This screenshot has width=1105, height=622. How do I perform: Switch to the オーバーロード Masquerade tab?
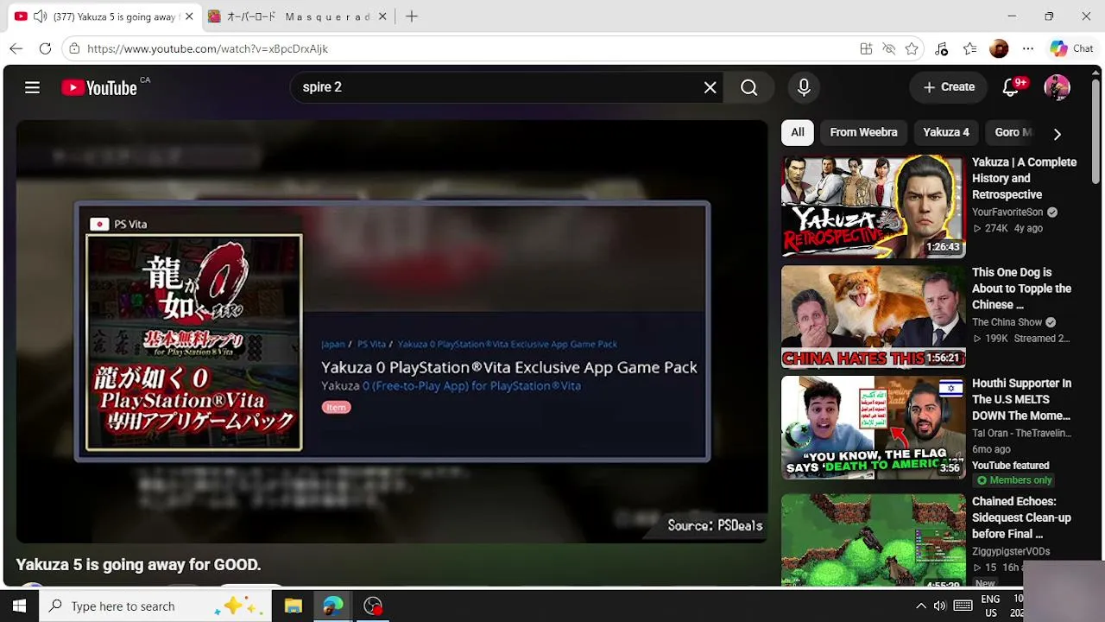[298, 17]
